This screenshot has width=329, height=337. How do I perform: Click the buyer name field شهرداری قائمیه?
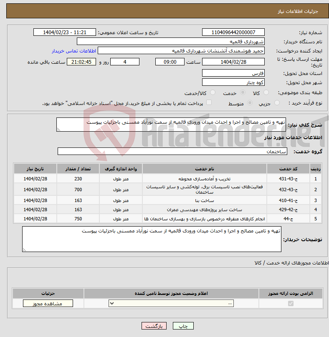click(171, 42)
